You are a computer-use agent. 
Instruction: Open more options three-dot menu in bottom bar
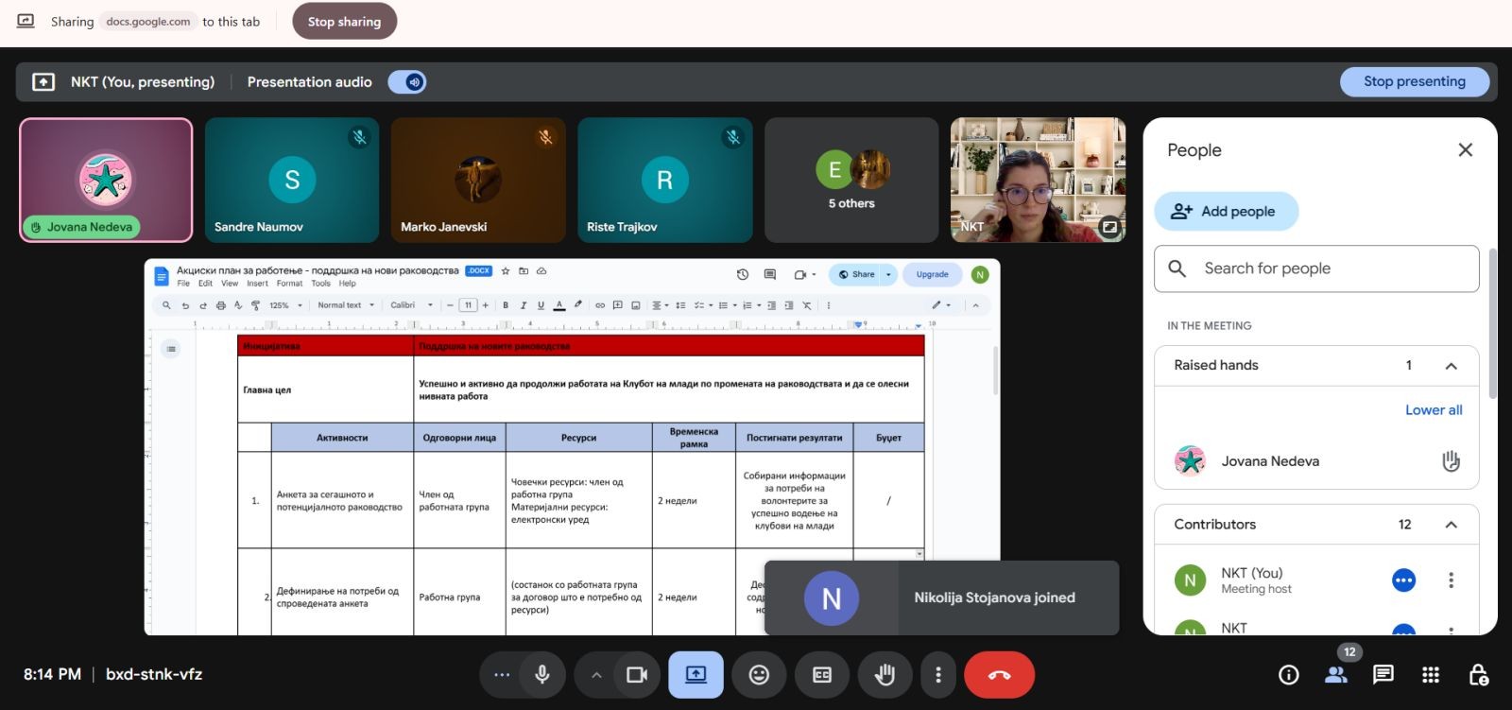937,675
